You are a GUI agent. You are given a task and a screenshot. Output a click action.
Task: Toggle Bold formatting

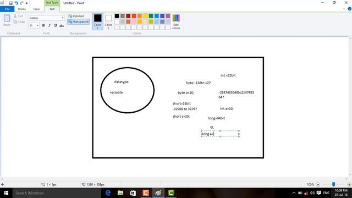[43, 26]
